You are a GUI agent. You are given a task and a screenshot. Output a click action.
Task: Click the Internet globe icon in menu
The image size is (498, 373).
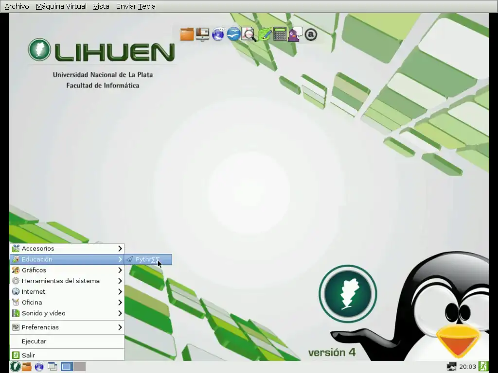(x=16, y=291)
